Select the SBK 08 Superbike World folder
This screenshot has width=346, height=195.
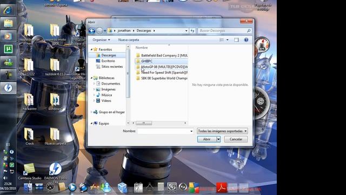point(162,78)
